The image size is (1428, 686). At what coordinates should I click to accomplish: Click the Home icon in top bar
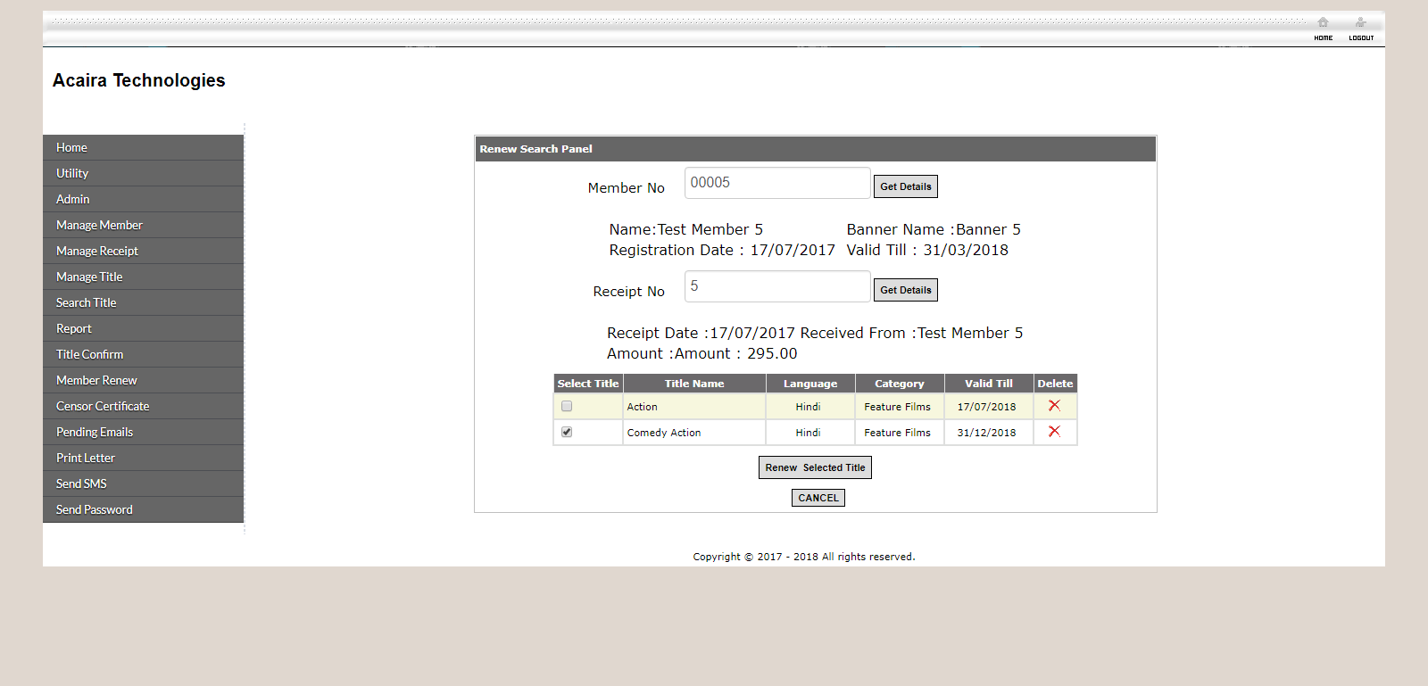pyautogui.click(x=1323, y=25)
